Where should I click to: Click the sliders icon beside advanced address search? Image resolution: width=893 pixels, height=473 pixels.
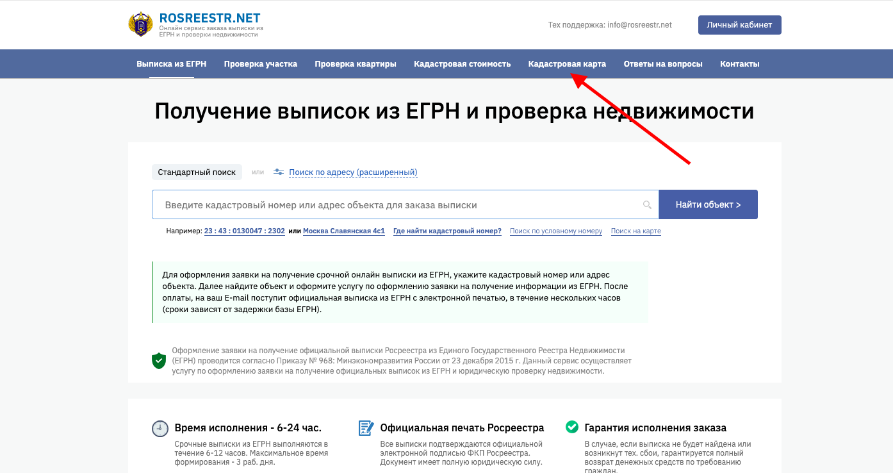click(279, 172)
